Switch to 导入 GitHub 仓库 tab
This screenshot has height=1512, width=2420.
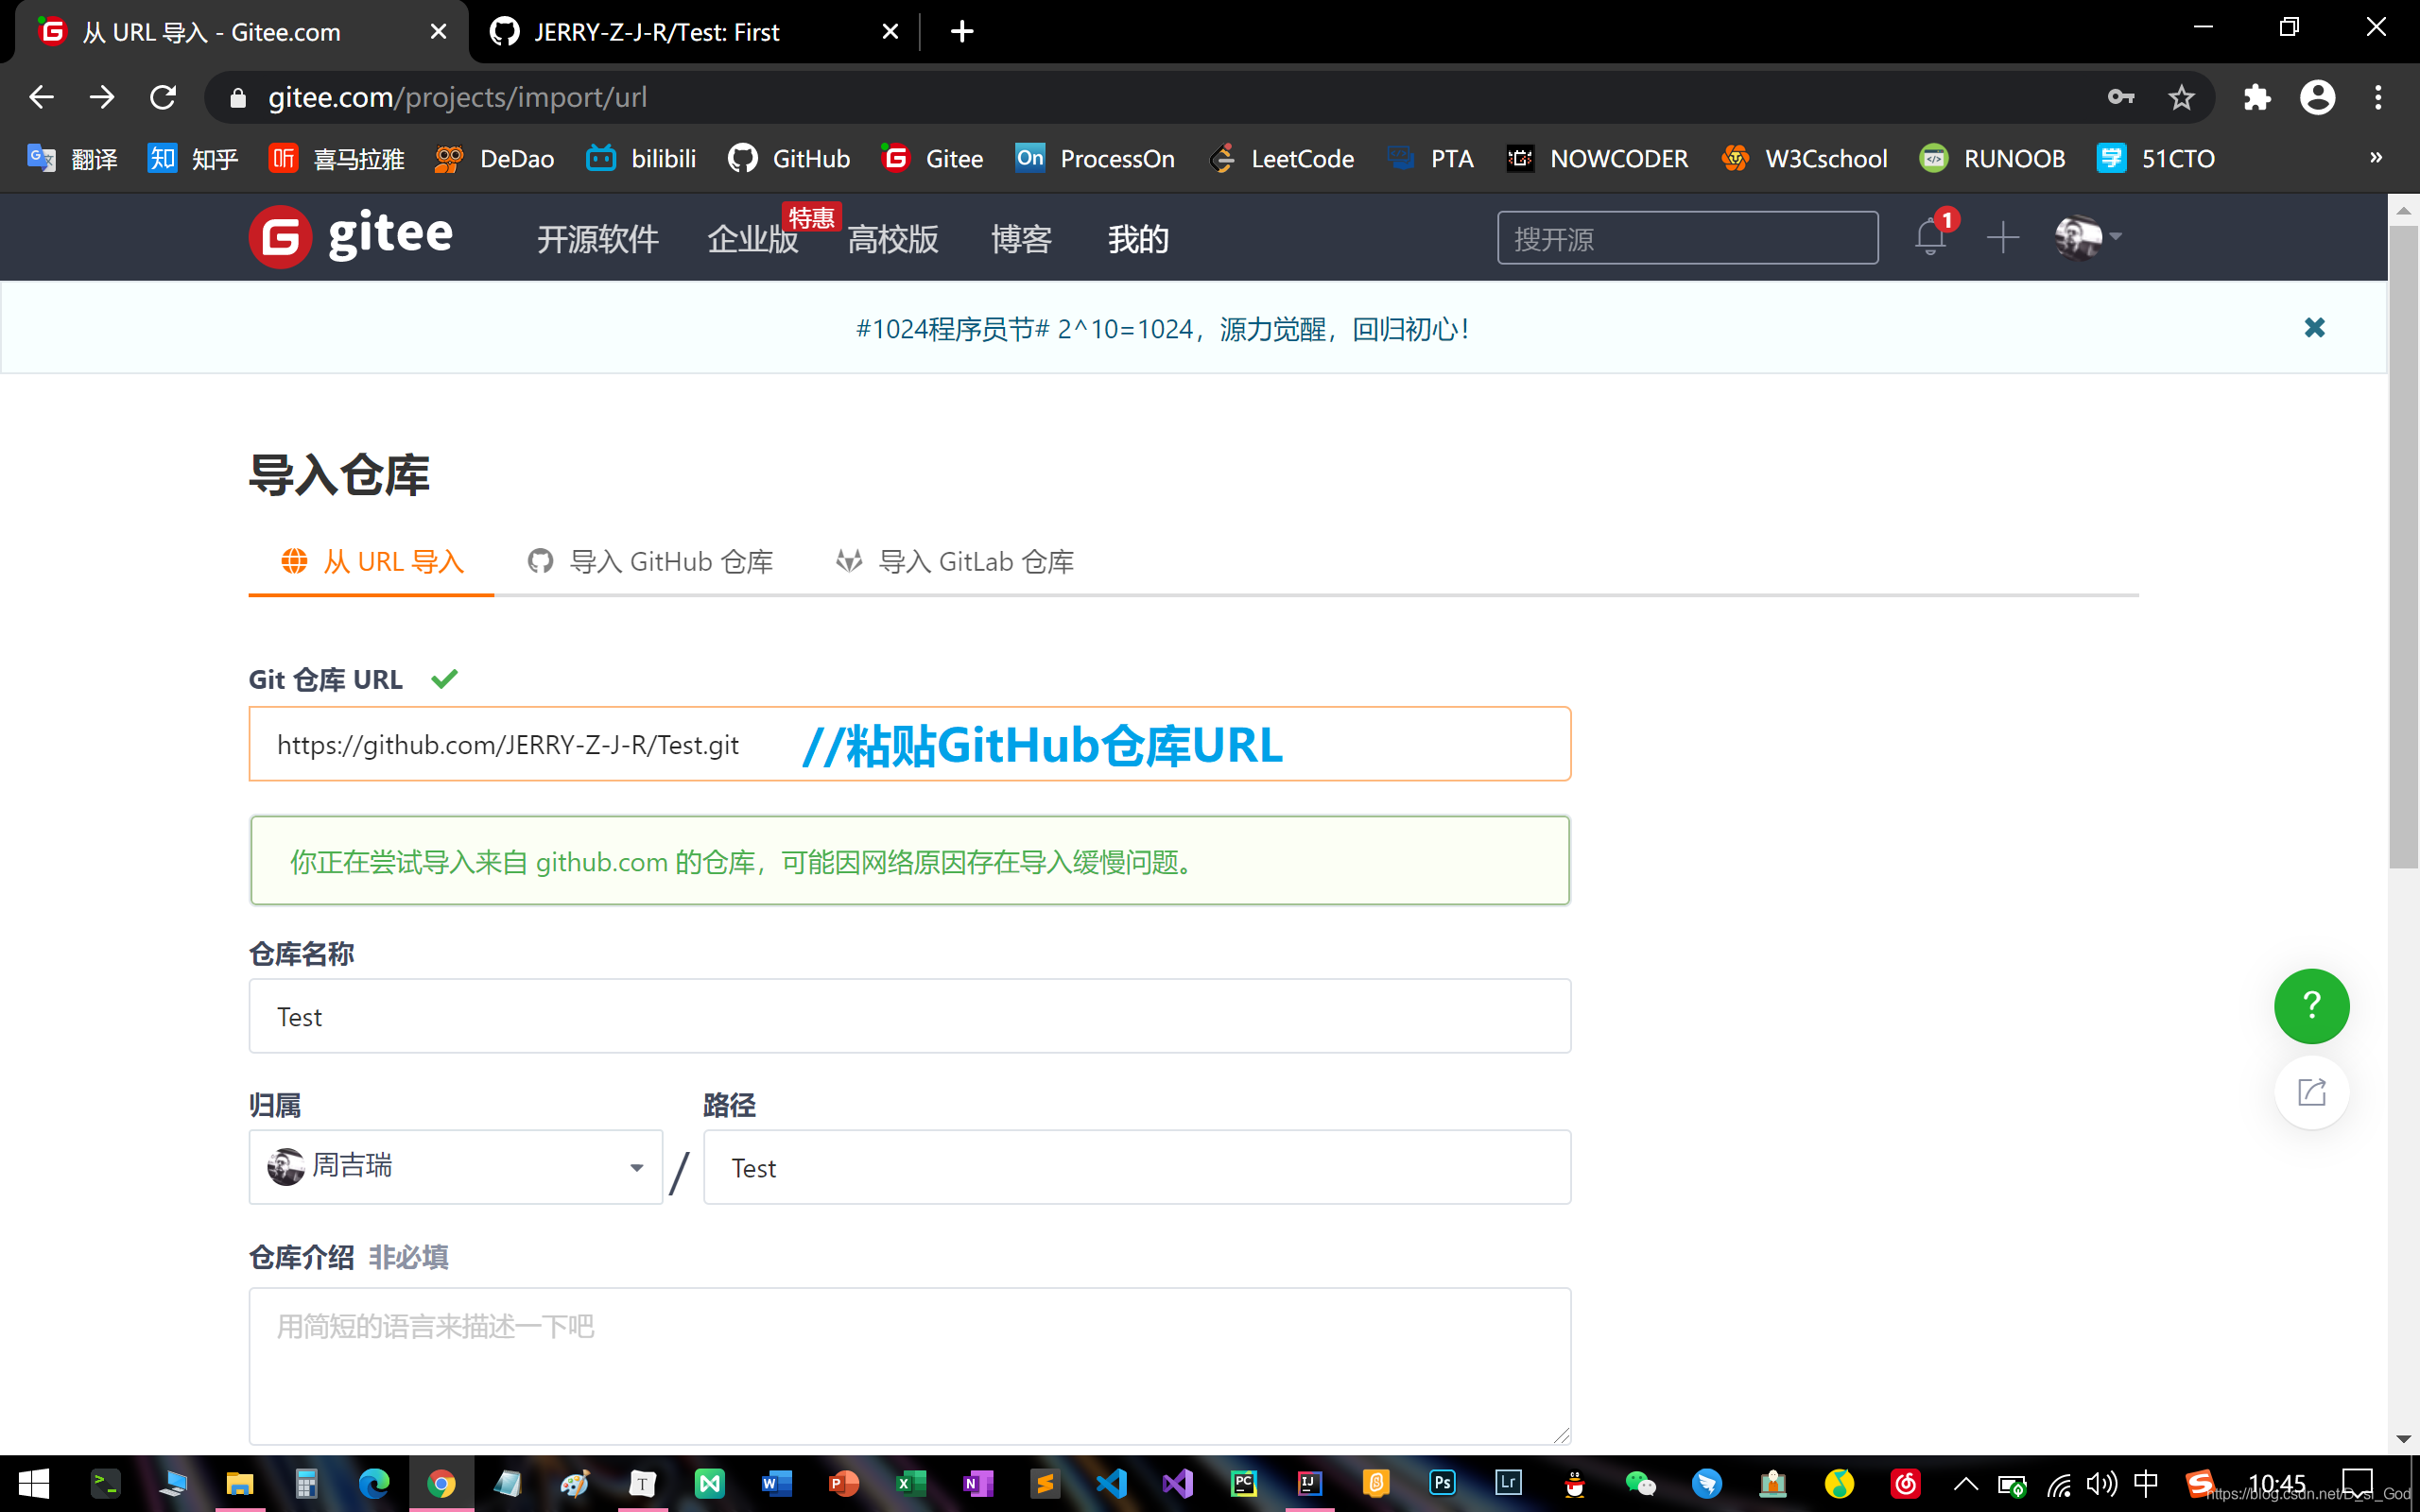click(651, 562)
